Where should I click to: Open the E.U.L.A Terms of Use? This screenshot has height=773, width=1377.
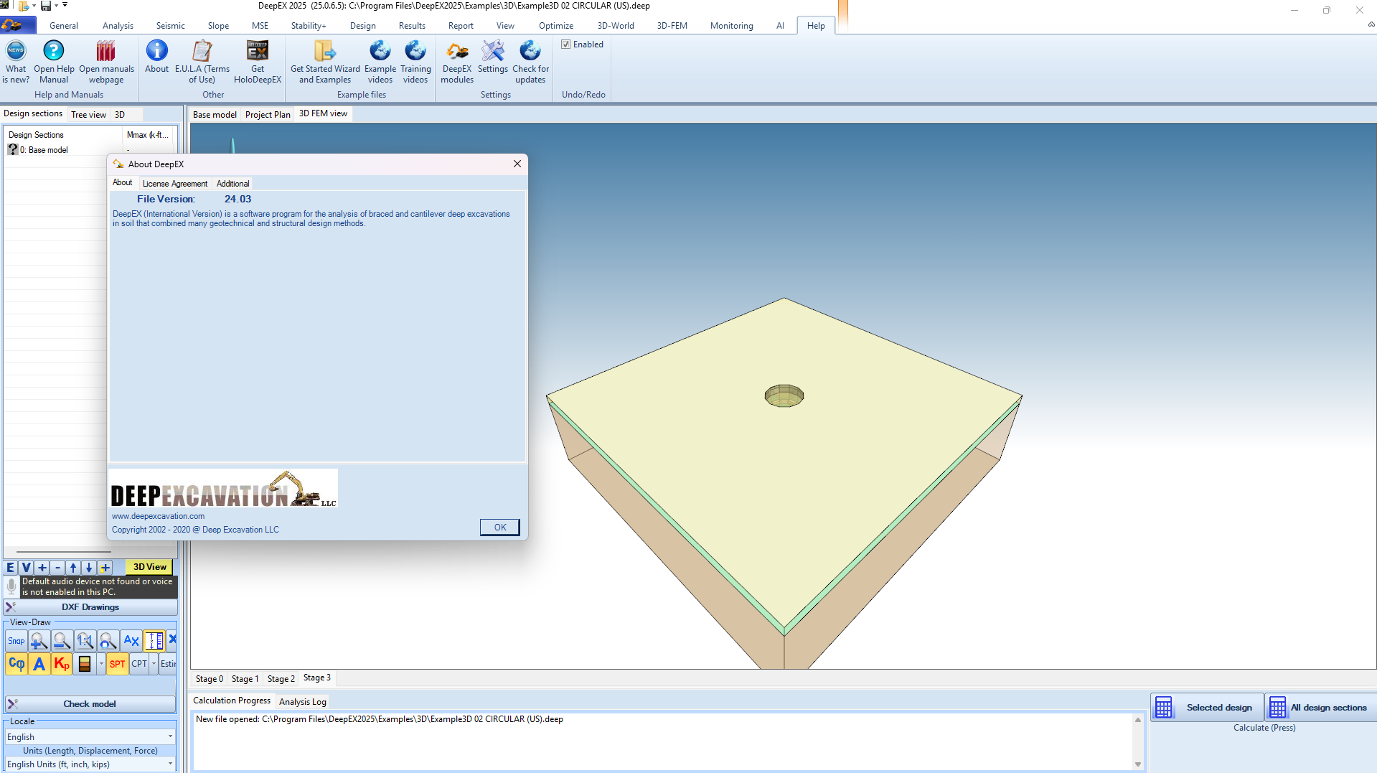point(202,62)
